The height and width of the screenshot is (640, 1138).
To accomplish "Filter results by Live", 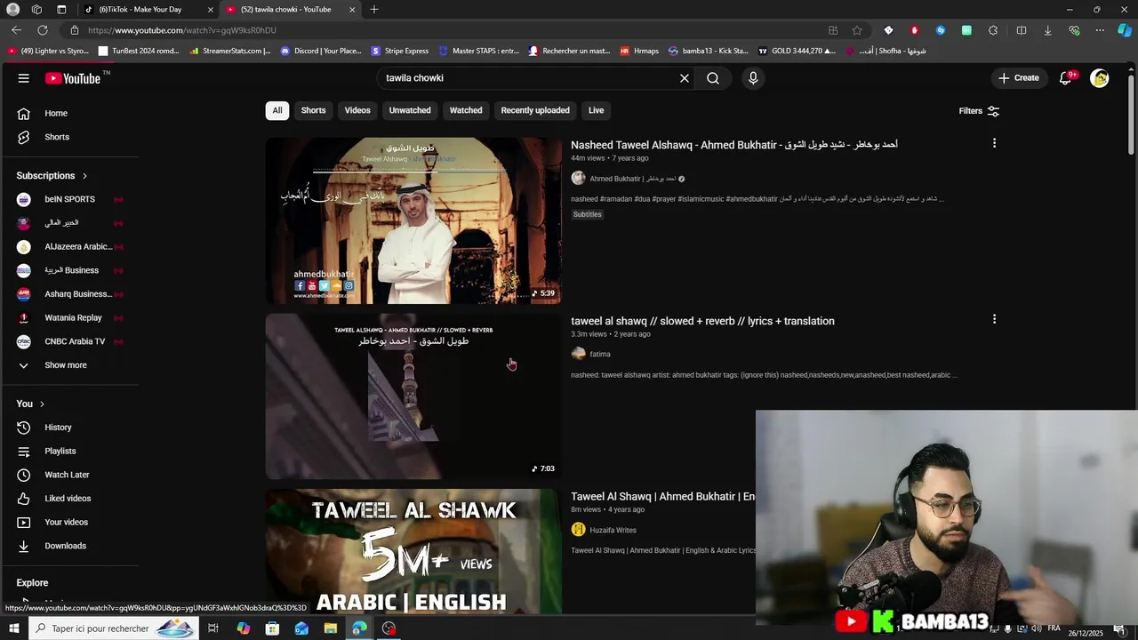I will click(596, 110).
